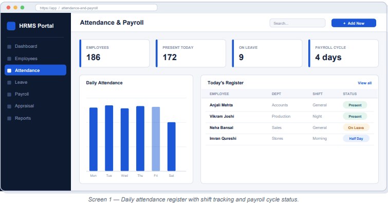
Task: Click the SHIFT column header
Action: (317, 94)
